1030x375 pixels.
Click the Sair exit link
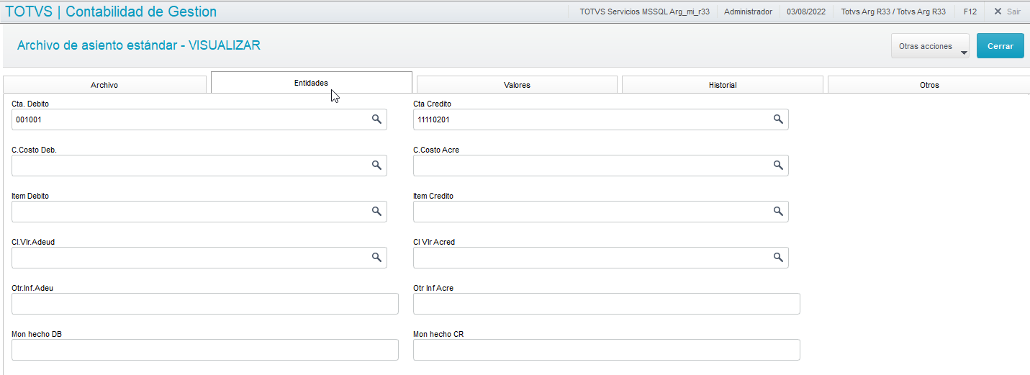coord(1013,12)
